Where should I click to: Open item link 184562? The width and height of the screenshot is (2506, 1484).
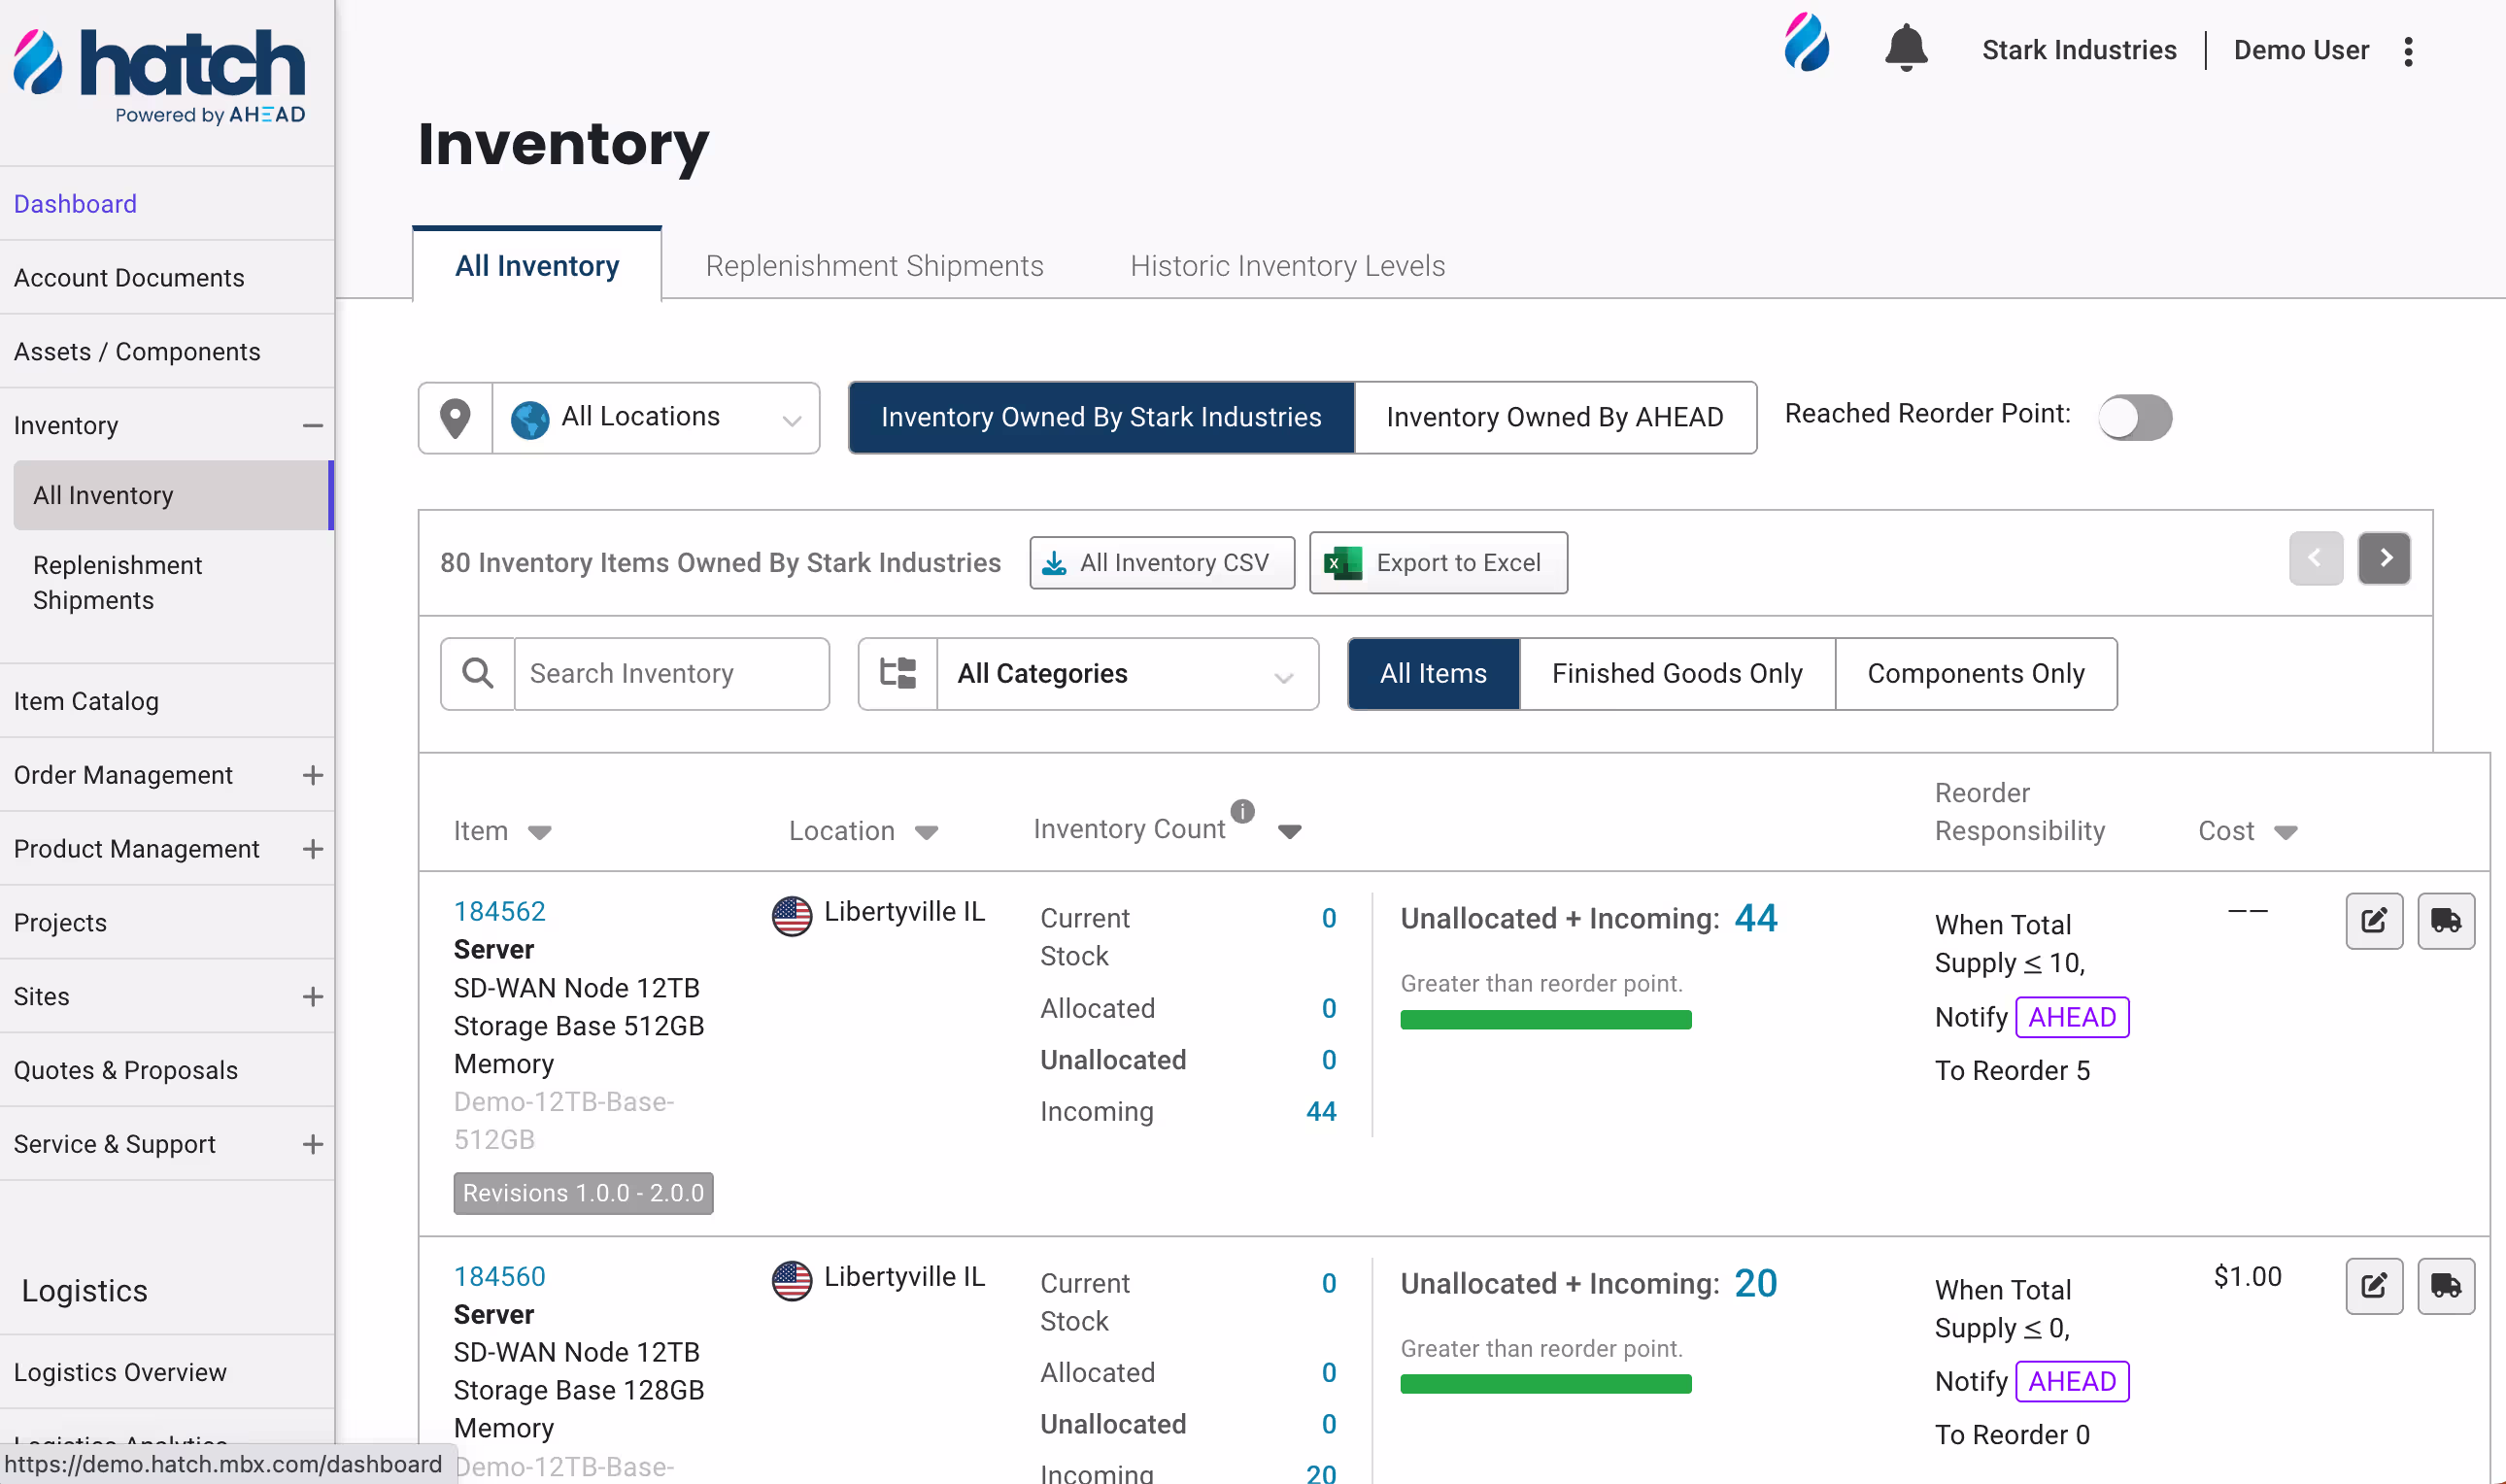(499, 911)
